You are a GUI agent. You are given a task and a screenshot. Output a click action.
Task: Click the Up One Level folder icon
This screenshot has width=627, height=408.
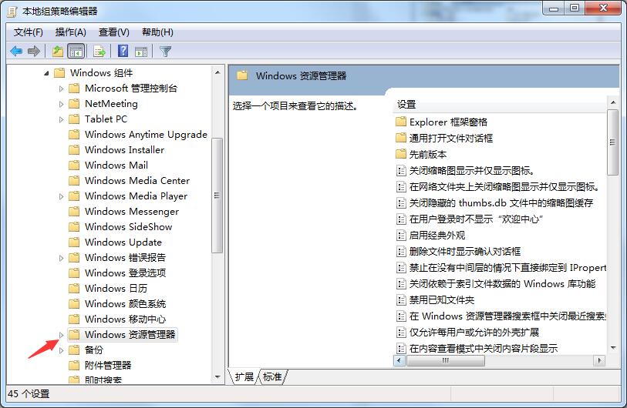coord(58,52)
